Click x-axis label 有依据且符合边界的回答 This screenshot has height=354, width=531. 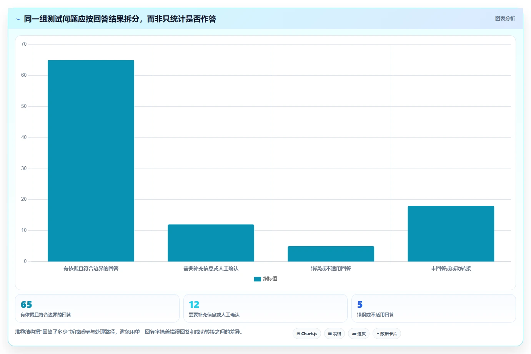click(x=91, y=268)
